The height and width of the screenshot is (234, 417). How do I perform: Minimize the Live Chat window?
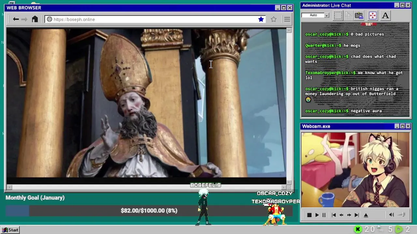396,5
